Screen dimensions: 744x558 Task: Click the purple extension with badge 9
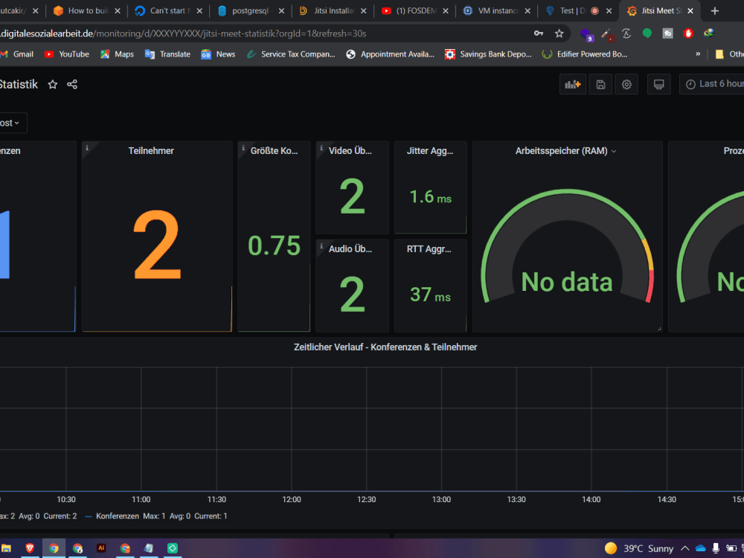click(586, 34)
